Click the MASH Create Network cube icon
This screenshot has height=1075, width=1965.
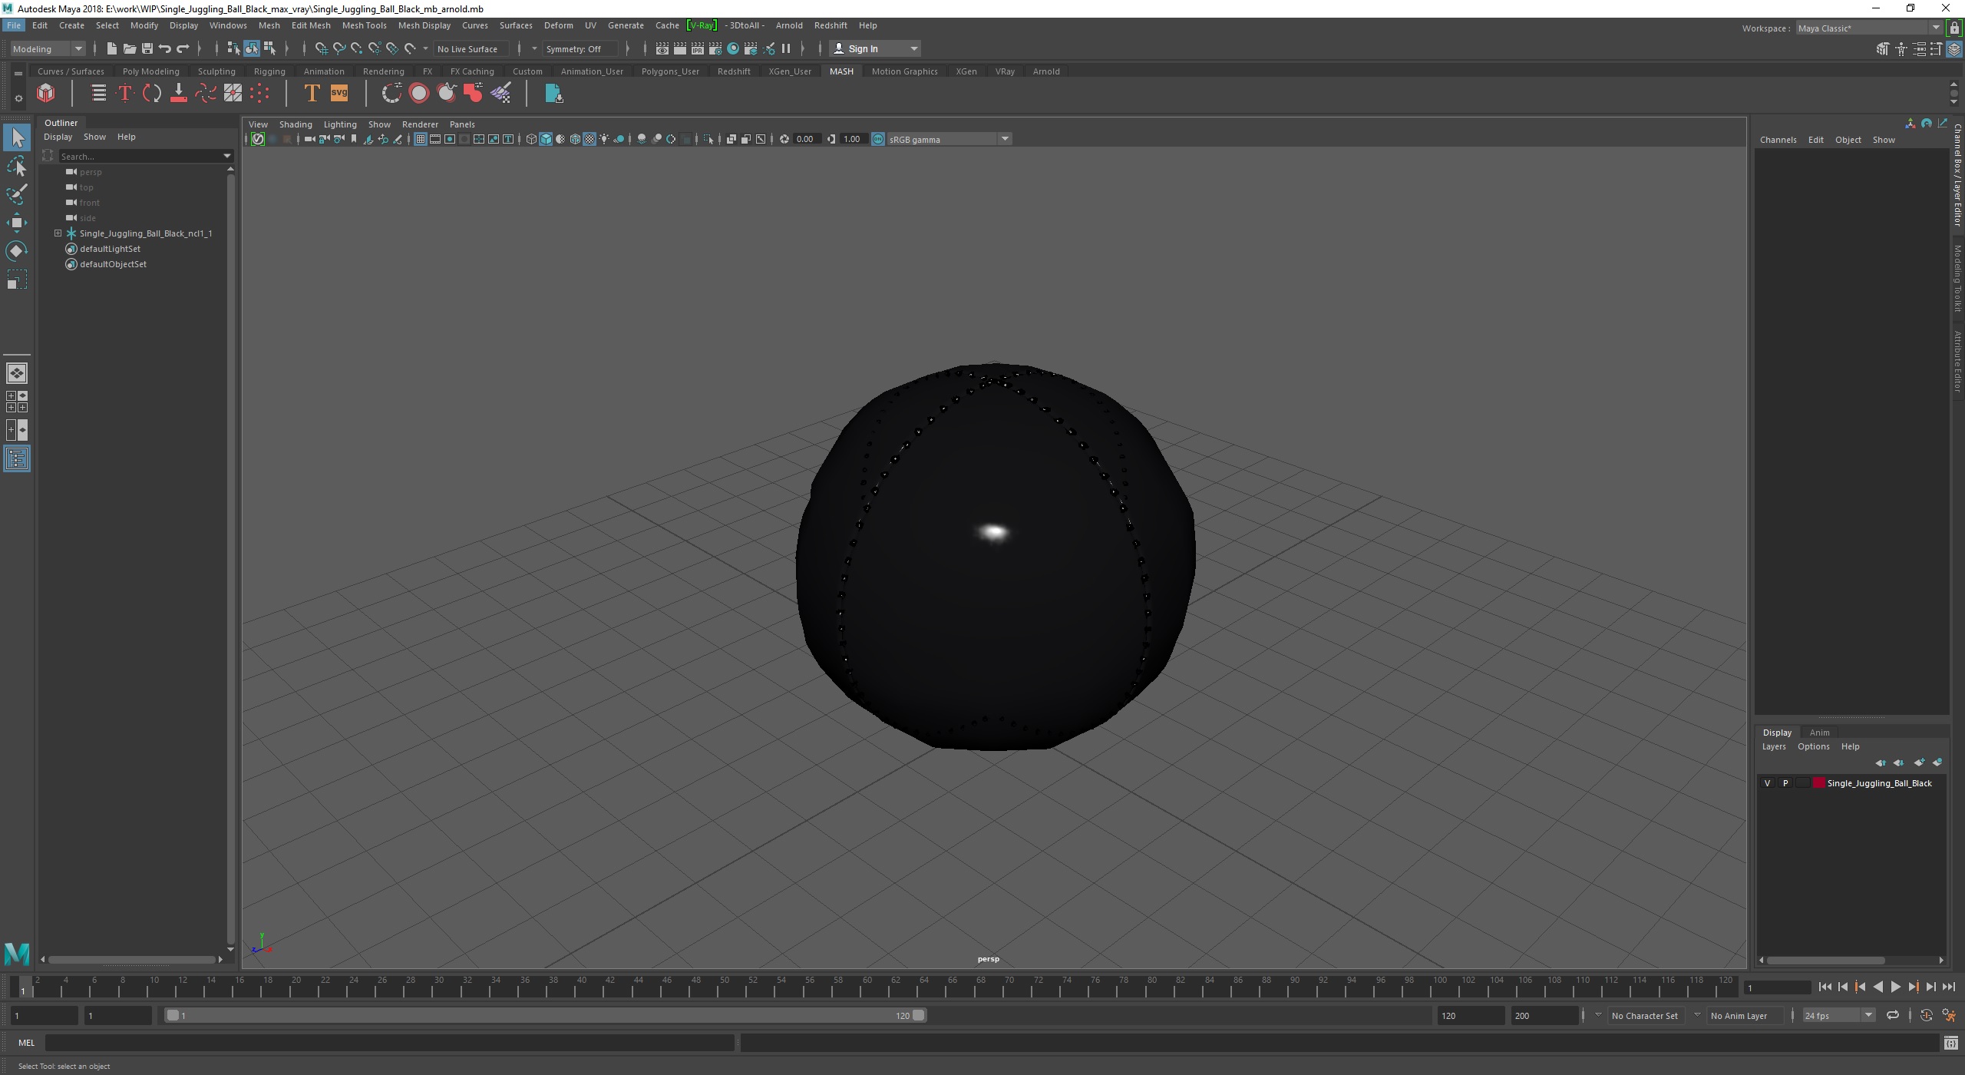point(46,94)
